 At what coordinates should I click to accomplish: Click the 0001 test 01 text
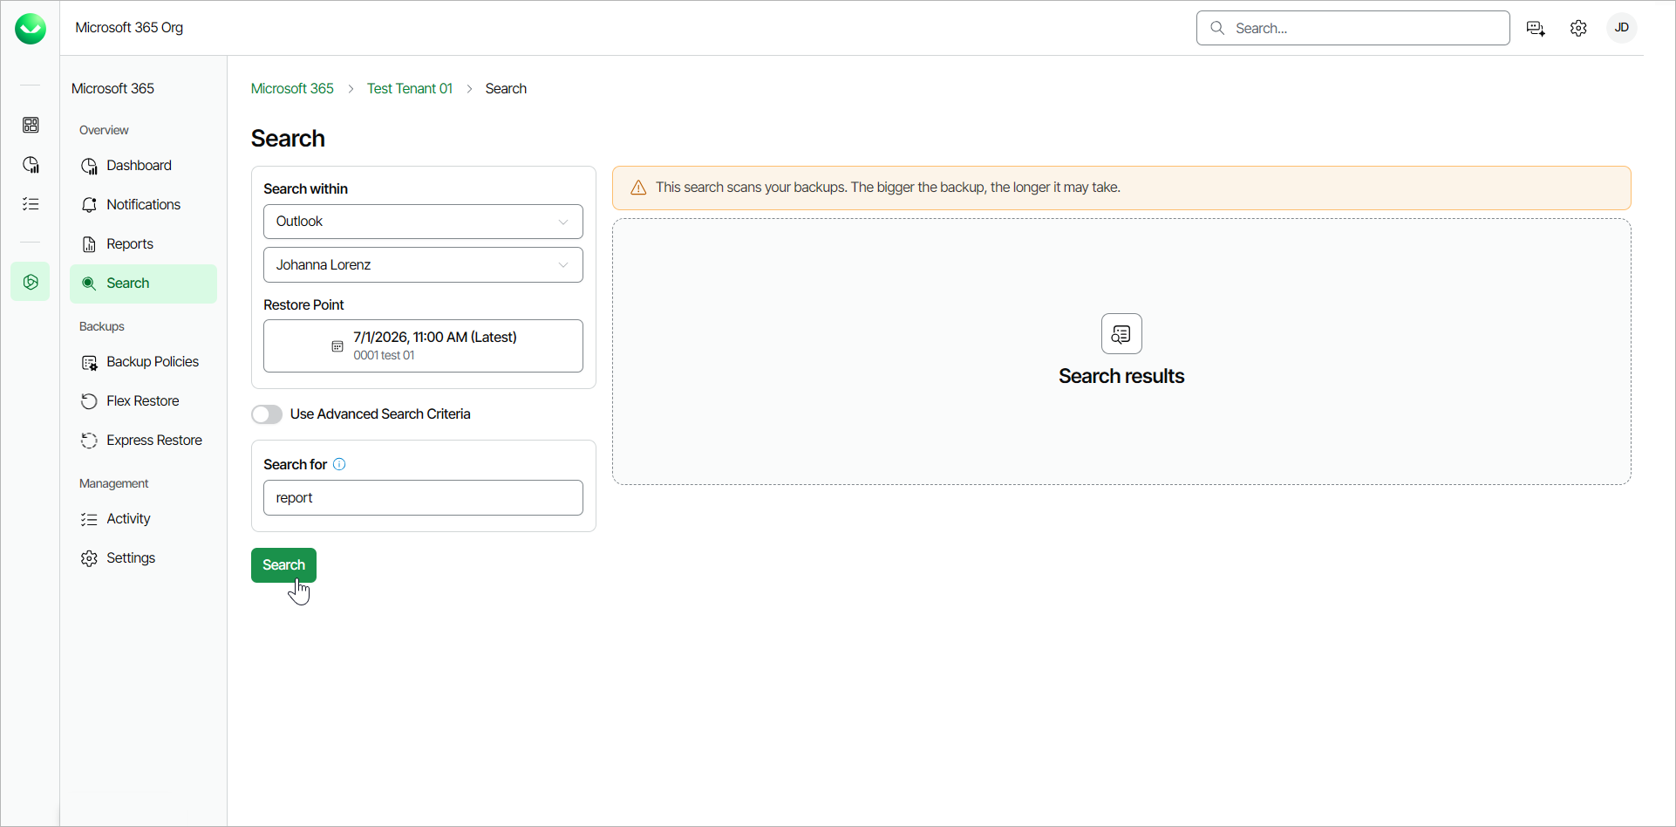384,356
